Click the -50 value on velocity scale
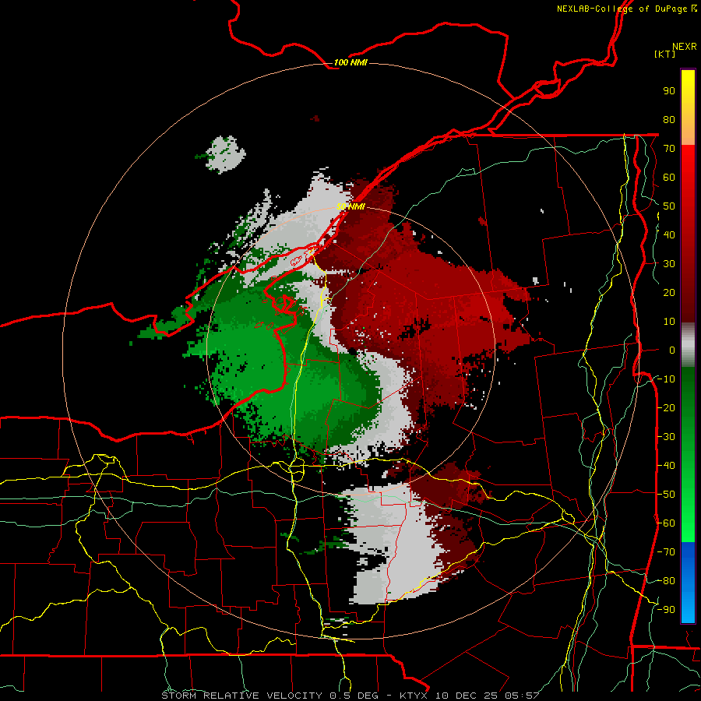 tap(666, 495)
